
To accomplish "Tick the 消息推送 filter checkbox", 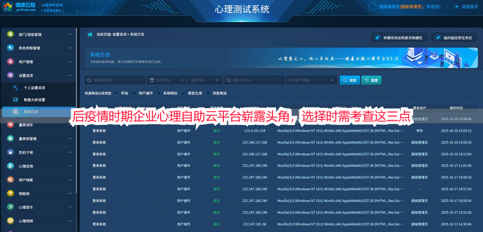I will 208,93.
